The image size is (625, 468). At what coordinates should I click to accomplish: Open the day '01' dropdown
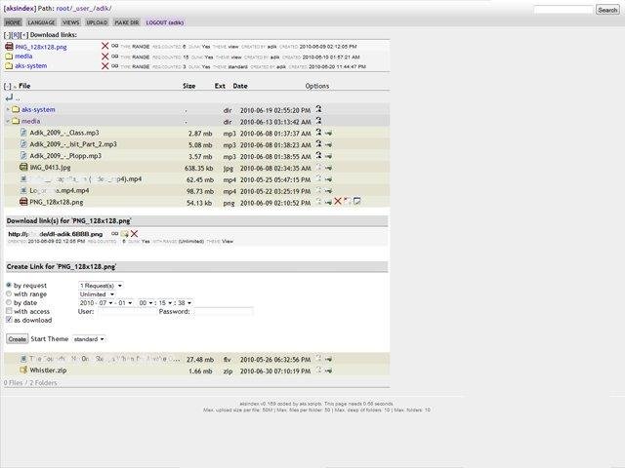(x=125, y=303)
